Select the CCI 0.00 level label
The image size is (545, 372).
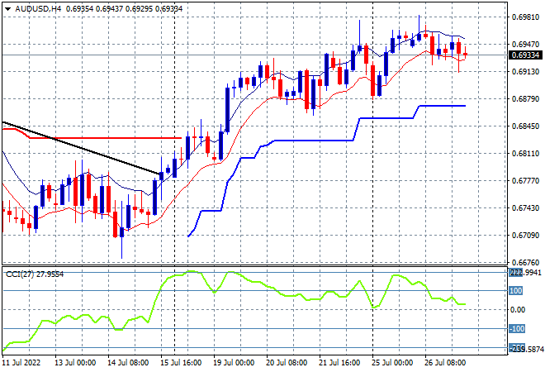pyautogui.click(x=518, y=310)
